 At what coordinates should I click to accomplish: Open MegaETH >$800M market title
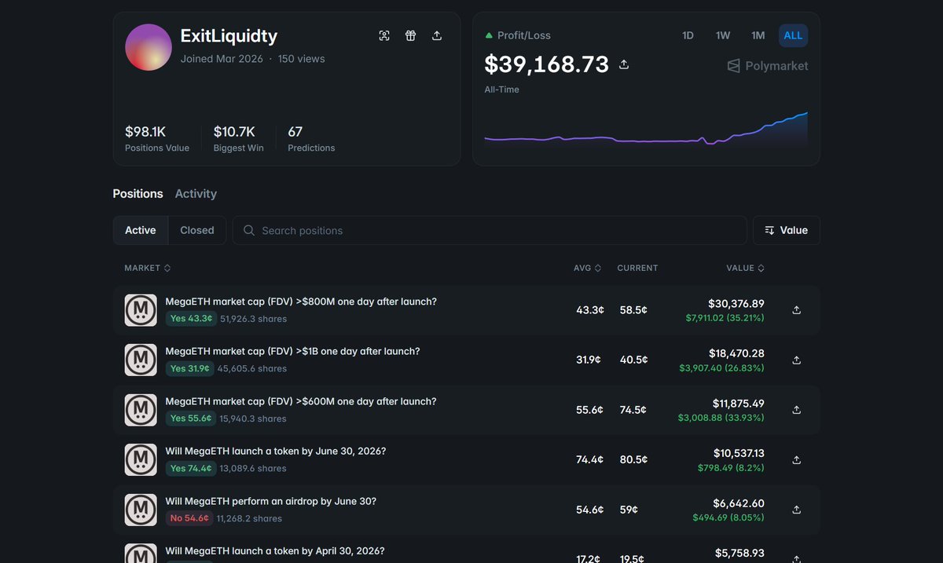[x=301, y=302]
